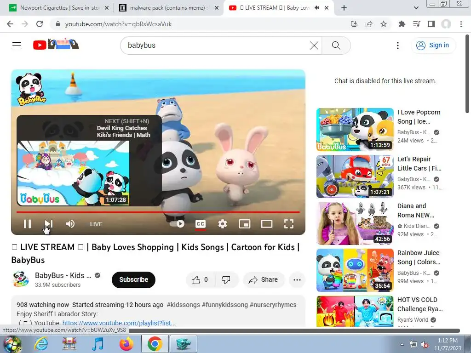Click the #nurseryrhymes hashtag
Viewport: 471px width, 353px height.
[273, 305]
